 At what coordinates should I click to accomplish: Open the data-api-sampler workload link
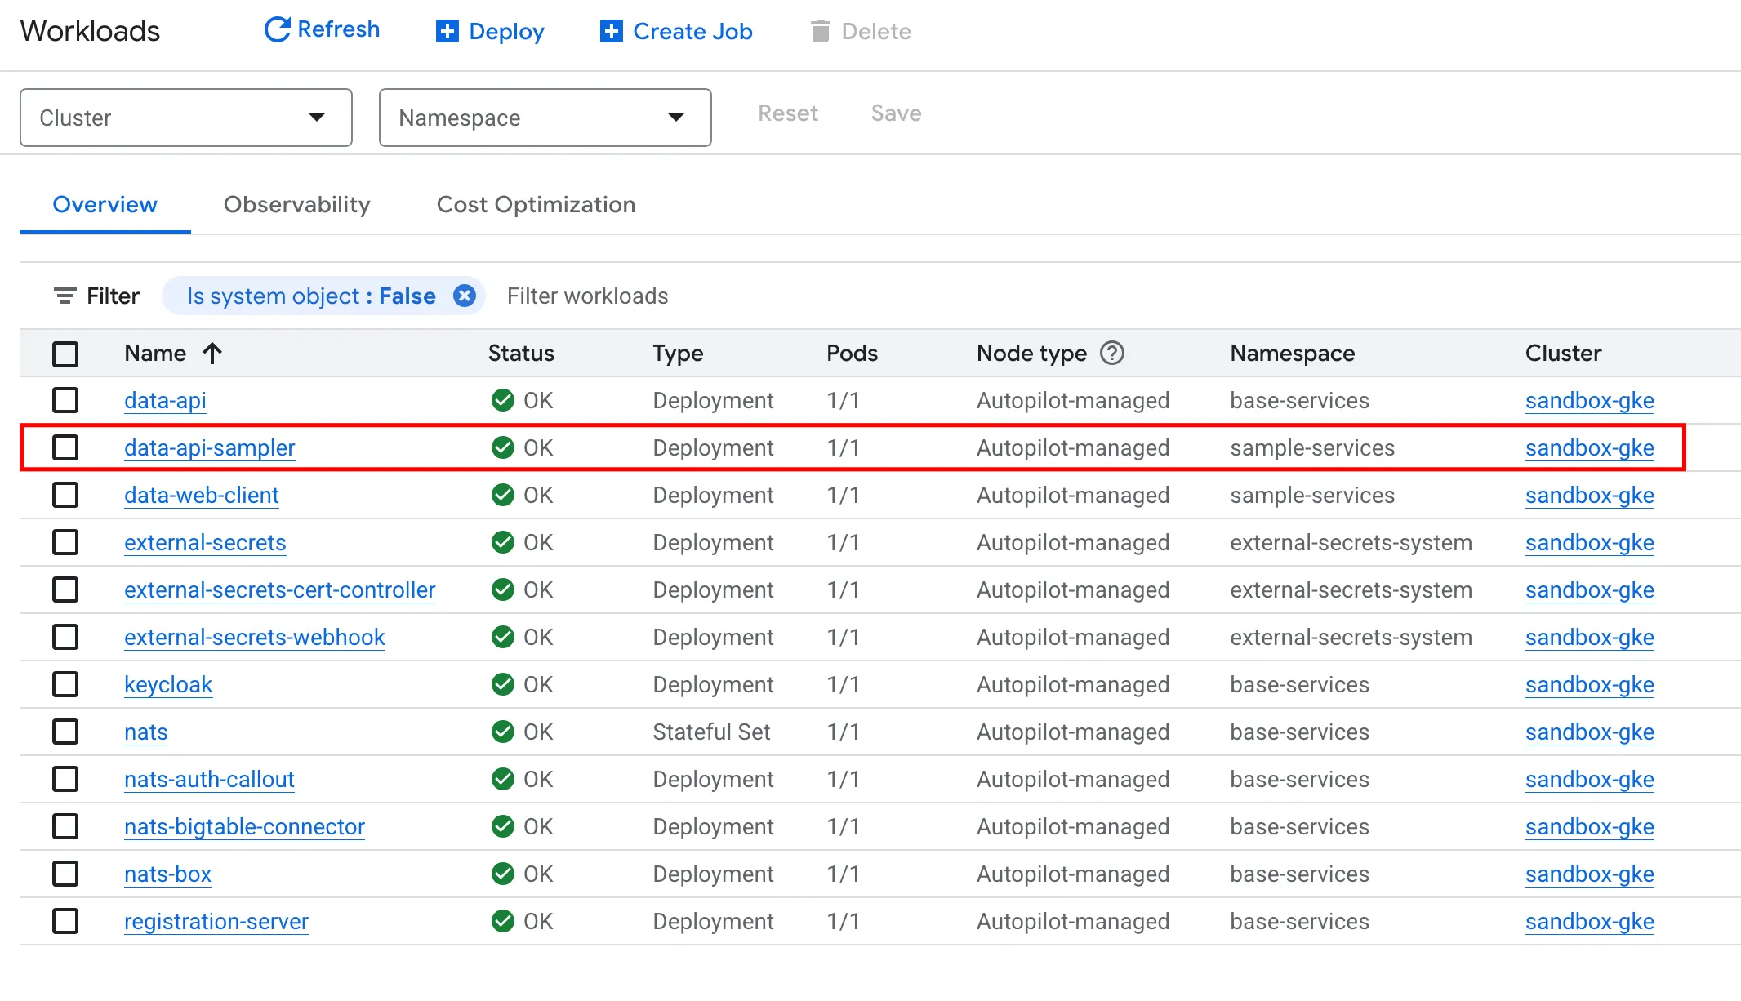click(210, 447)
